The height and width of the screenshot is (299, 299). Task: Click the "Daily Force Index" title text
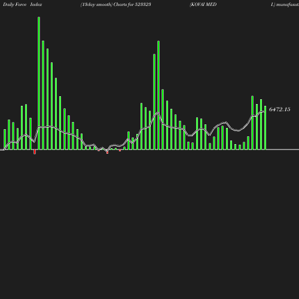pyautogui.click(x=22, y=4)
